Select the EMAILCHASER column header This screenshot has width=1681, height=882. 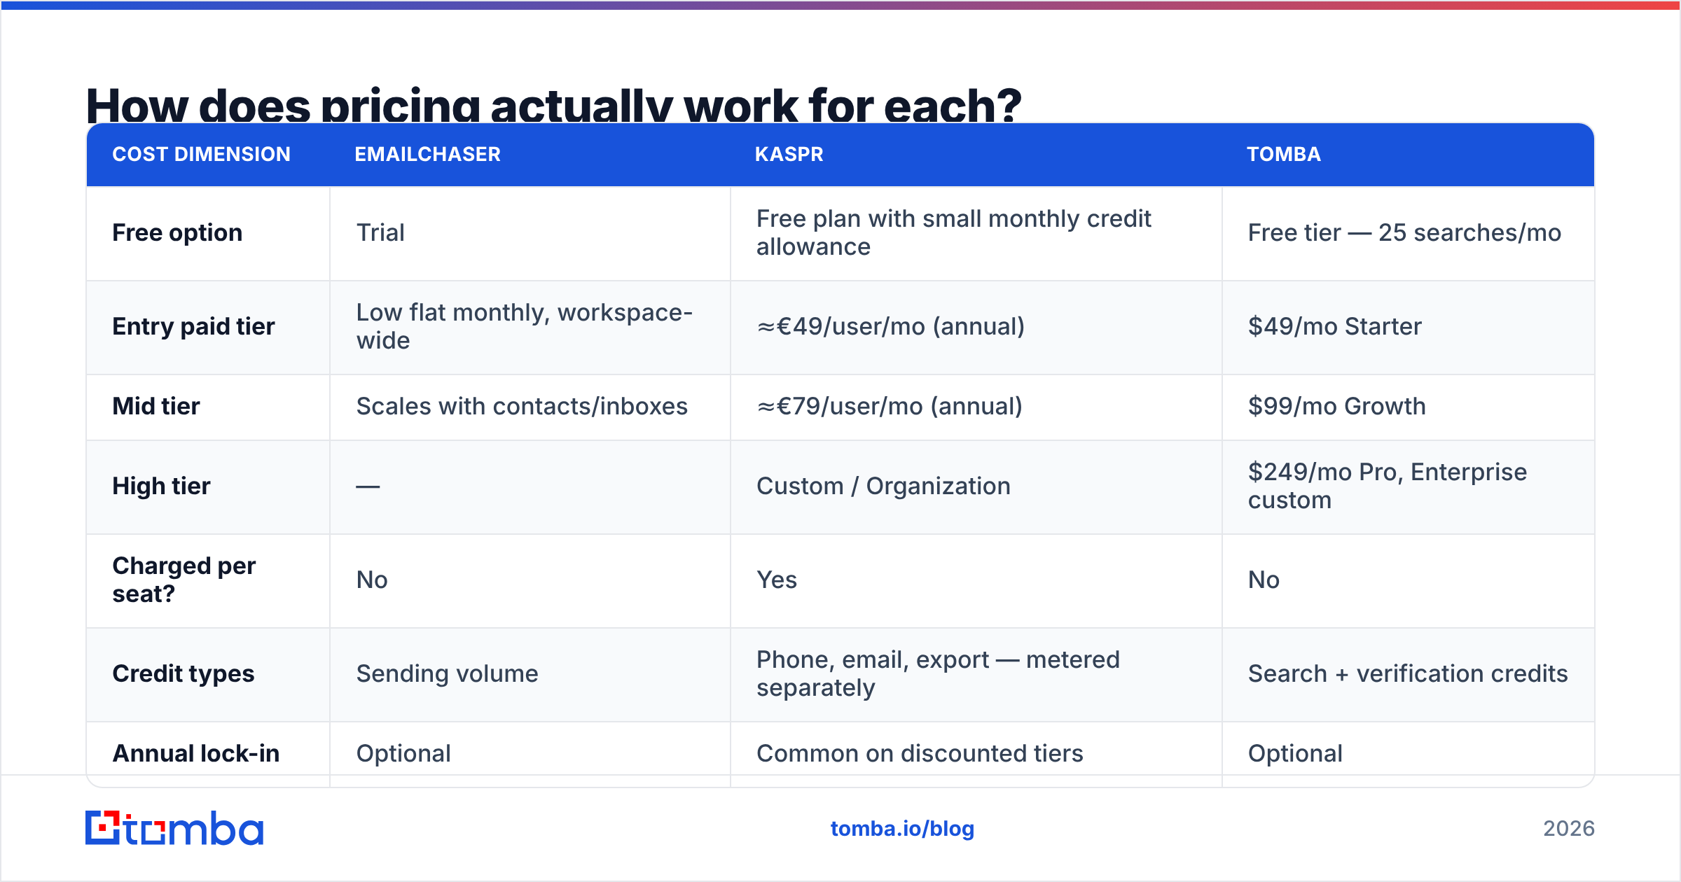[x=427, y=154]
